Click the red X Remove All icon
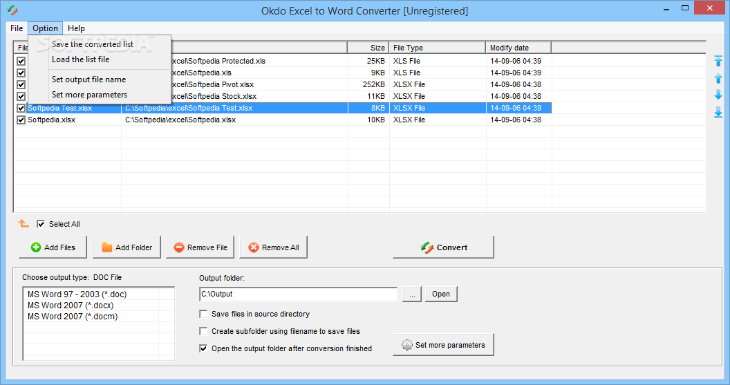The width and height of the screenshot is (730, 385). (x=254, y=247)
